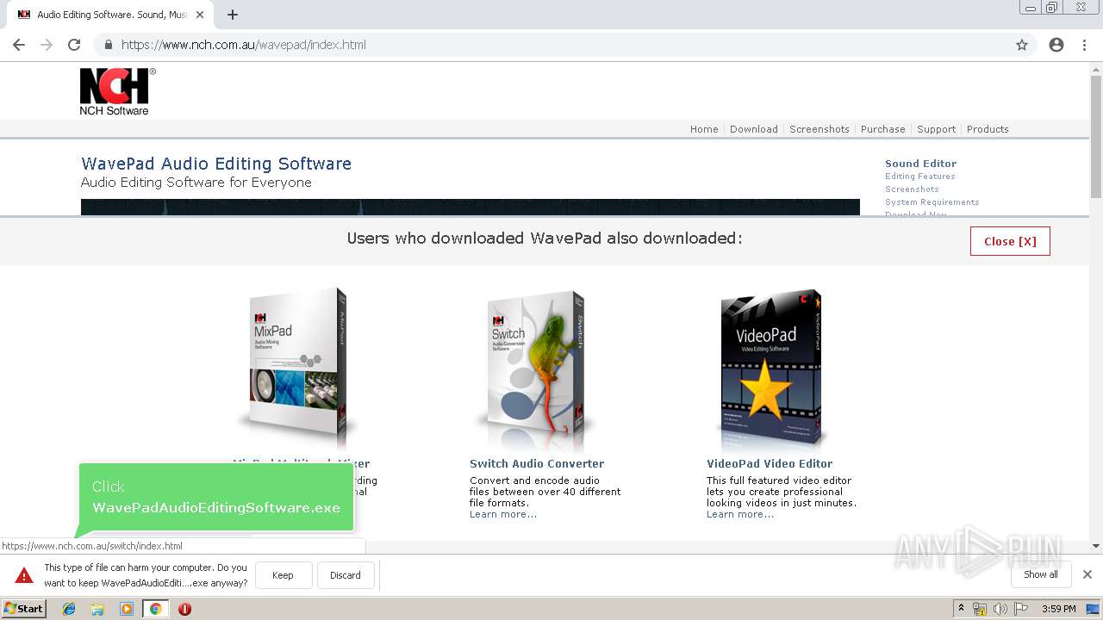Click the page scrollbar down arrow
Viewport: 1103px width, 620px height.
tap(1096, 546)
